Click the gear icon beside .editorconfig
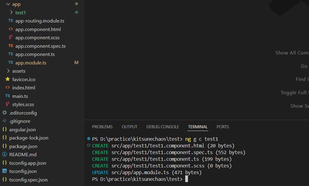309x186 pixels. pos(4,112)
